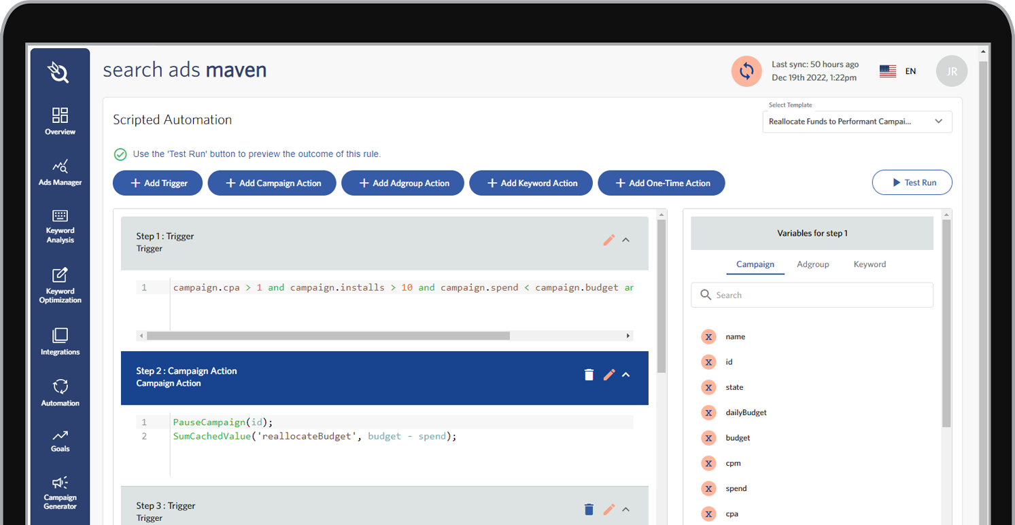Click the variable icon next to id
This screenshot has height=525, width=1015.
click(x=708, y=362)
